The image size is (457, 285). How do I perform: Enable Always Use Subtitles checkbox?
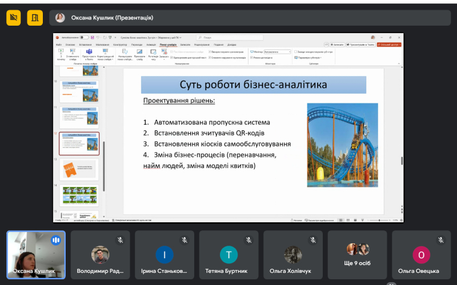pyautogui.click(x=295, y=52)
